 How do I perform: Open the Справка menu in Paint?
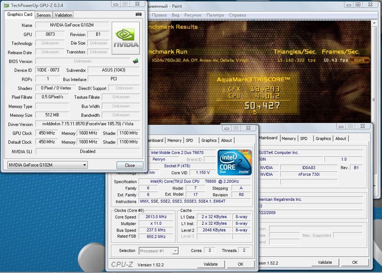click(x=237, y=15)
